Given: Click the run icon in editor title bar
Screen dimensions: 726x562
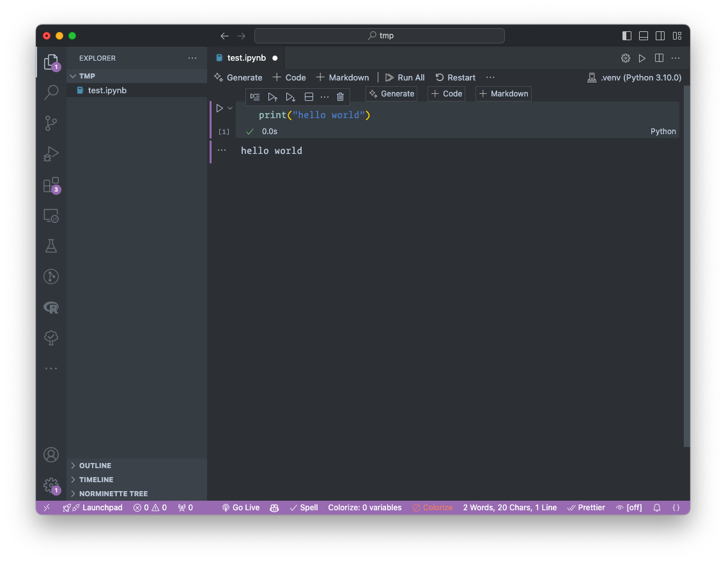Looking at the screenshot, I should tap(642, 58).
